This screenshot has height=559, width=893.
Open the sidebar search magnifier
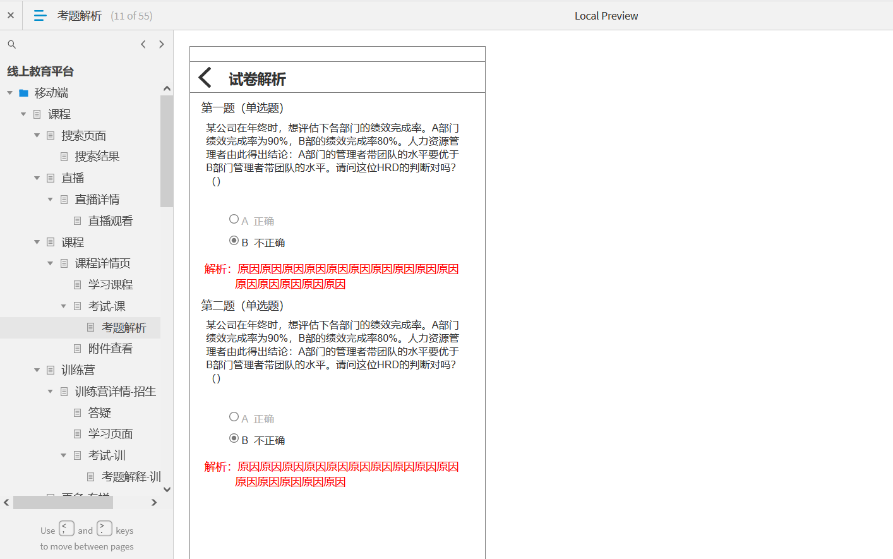coord(11,44)
